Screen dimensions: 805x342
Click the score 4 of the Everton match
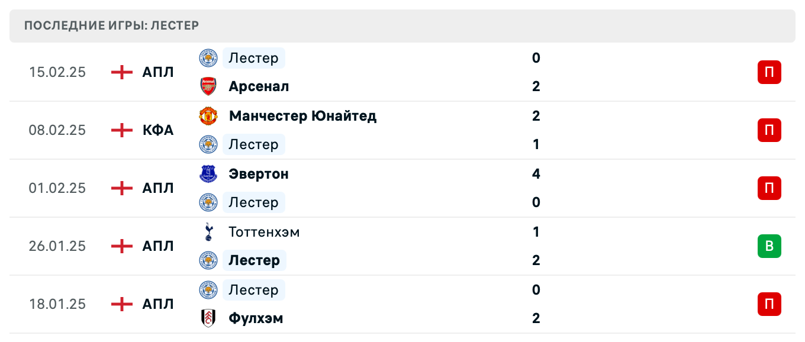[x=536, y=174]
